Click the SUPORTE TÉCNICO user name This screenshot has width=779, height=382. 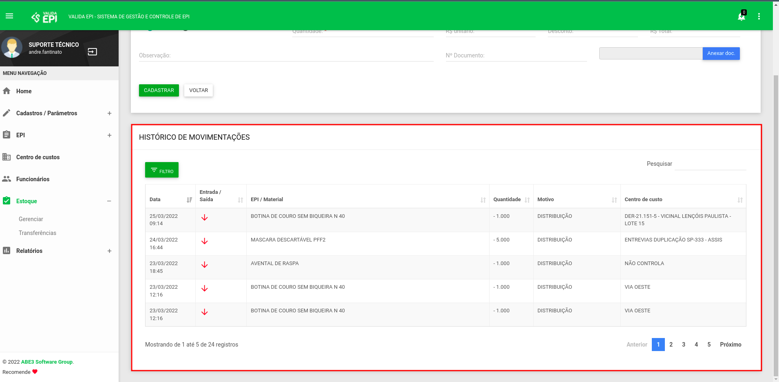point(54,45)
